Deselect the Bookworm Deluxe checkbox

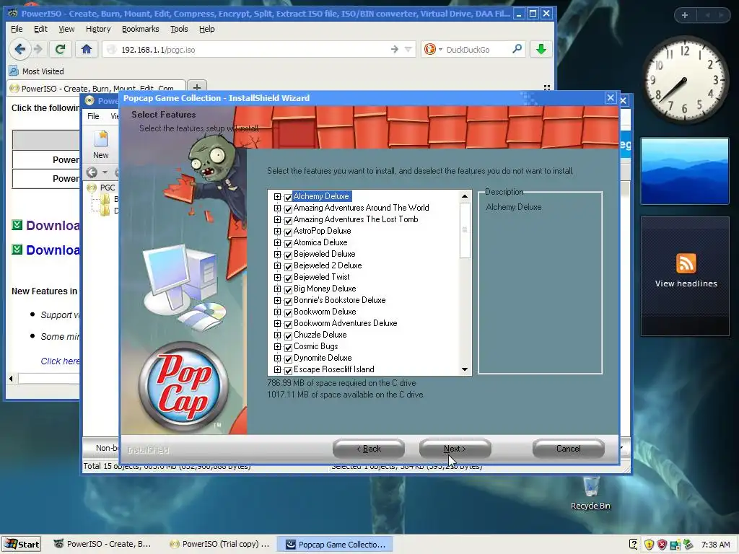coord(289,312)
